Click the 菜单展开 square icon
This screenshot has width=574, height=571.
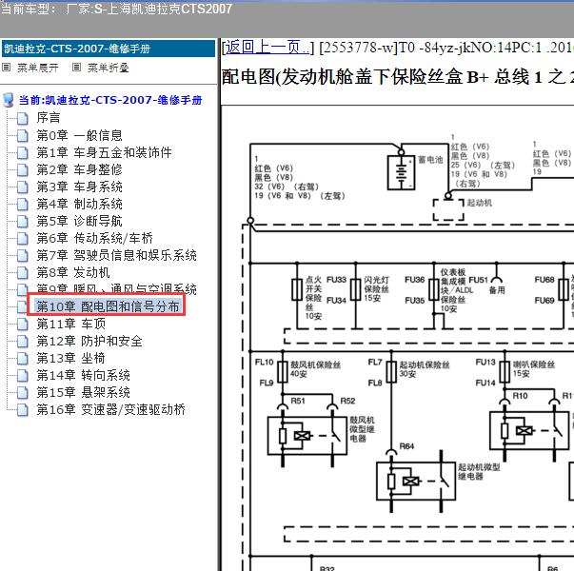point(7,68)
